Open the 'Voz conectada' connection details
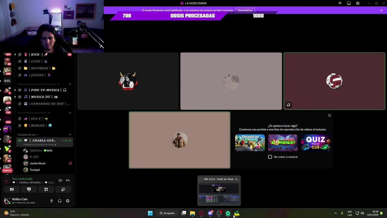Screen dimensions: 387x218 [22, 179]
